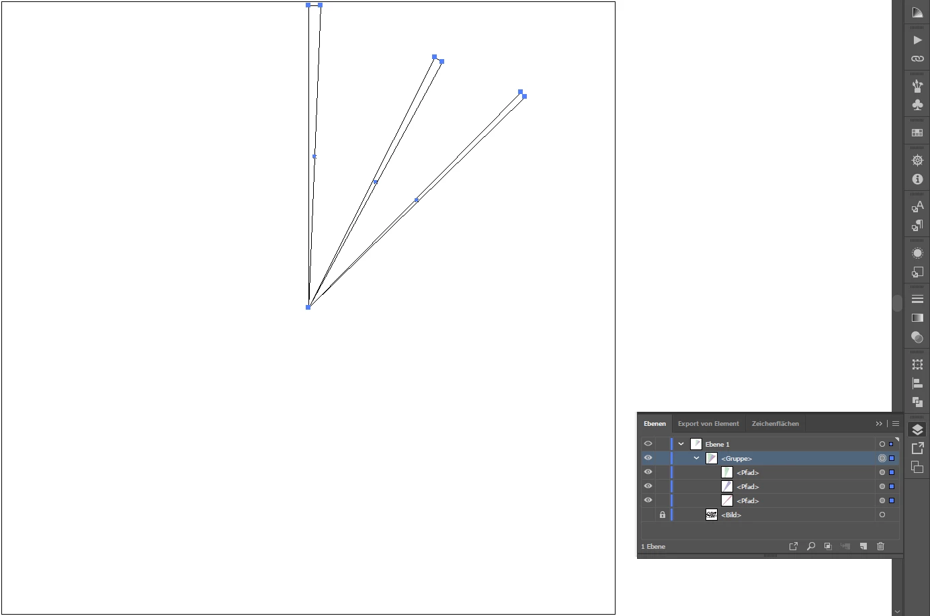Open the Appearance panel icon
The width and height of the screenshot is (930, 616).
point(917,253)
